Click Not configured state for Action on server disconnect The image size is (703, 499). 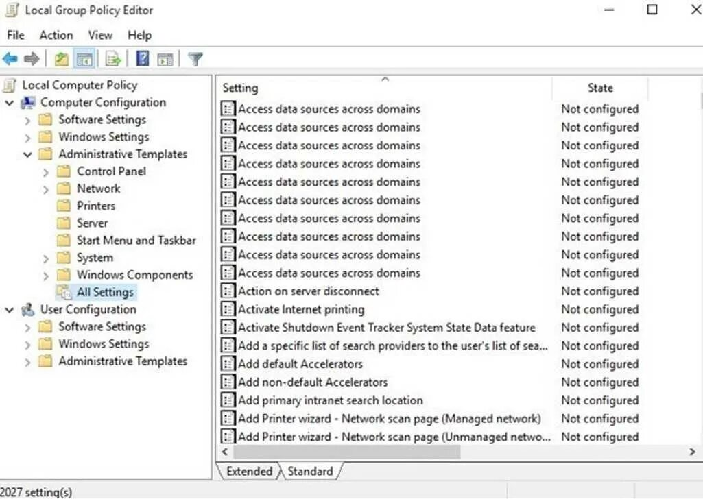click(x=600, y=291)
